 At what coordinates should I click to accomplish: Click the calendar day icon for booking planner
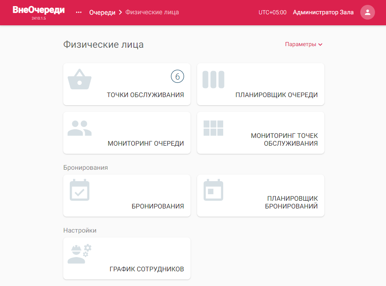pyautogui.click(x=213, y=190)
